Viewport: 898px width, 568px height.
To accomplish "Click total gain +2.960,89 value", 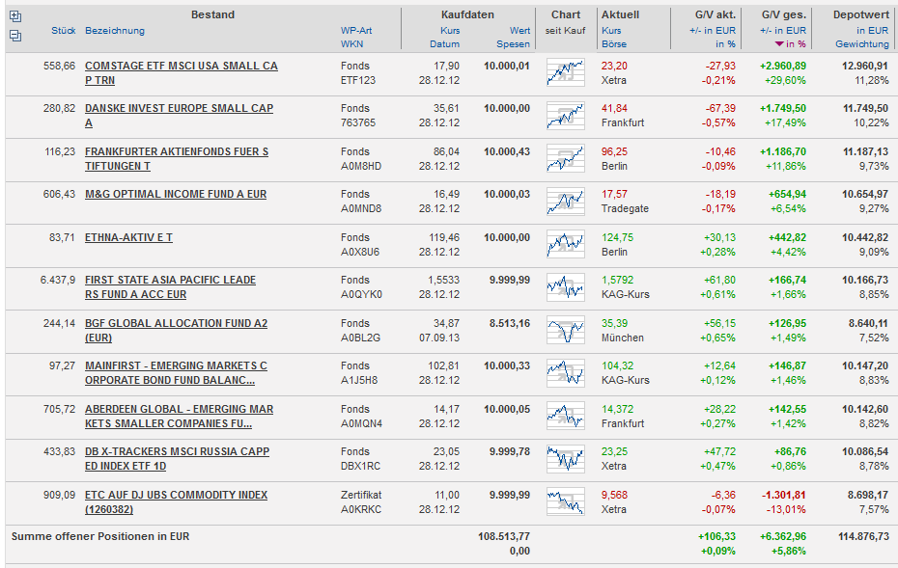I will point(783,66).
